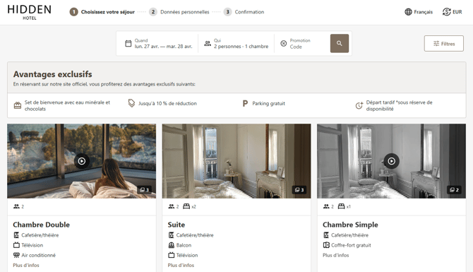Click Coffre-fort gratuit text
Image resolution: width=473 pixels, height=272 pixels.
[351, 245]
